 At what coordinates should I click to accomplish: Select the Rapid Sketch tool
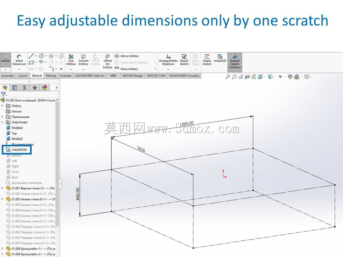pyautogui.click(x=207, y=60)
